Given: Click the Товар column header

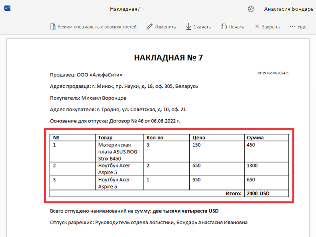Looking at the screenshot, I should point(120,138).
